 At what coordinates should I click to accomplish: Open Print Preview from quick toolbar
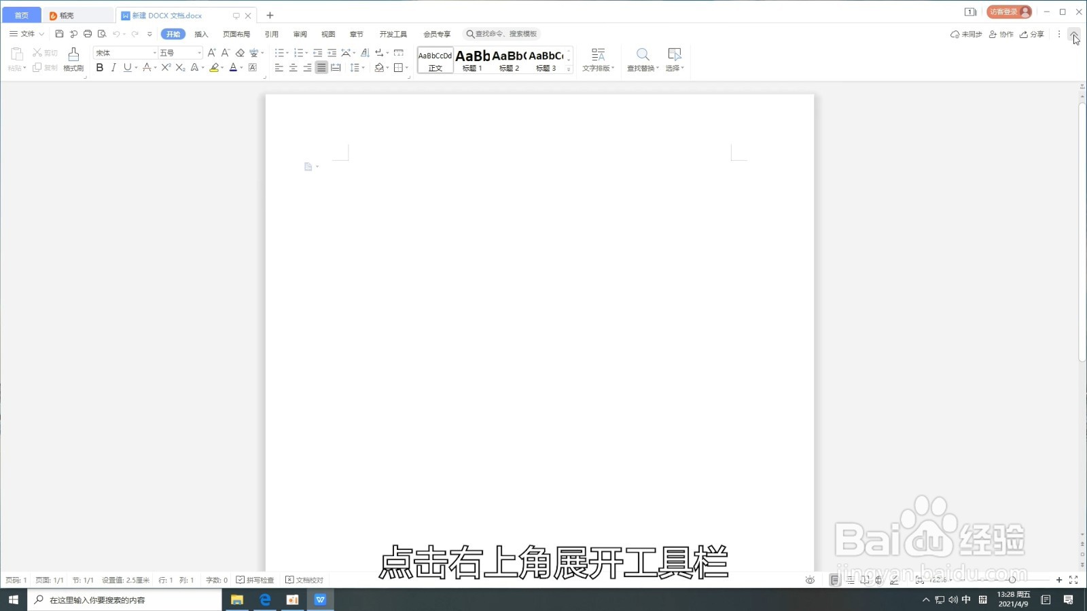click(102, 34)
